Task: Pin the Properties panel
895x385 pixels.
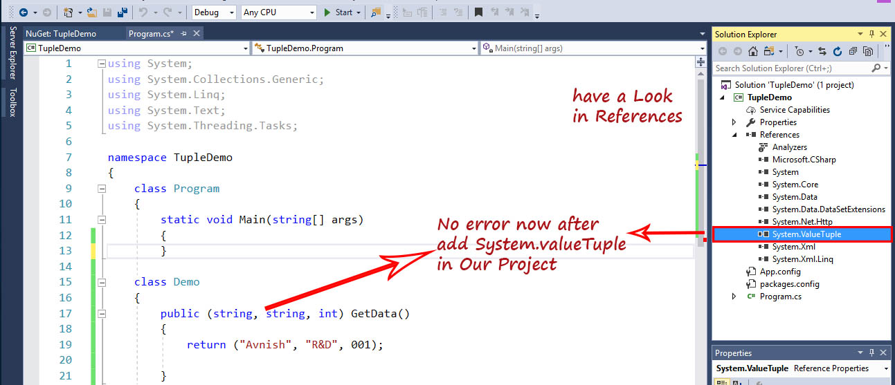Action: tap(872, 353)
